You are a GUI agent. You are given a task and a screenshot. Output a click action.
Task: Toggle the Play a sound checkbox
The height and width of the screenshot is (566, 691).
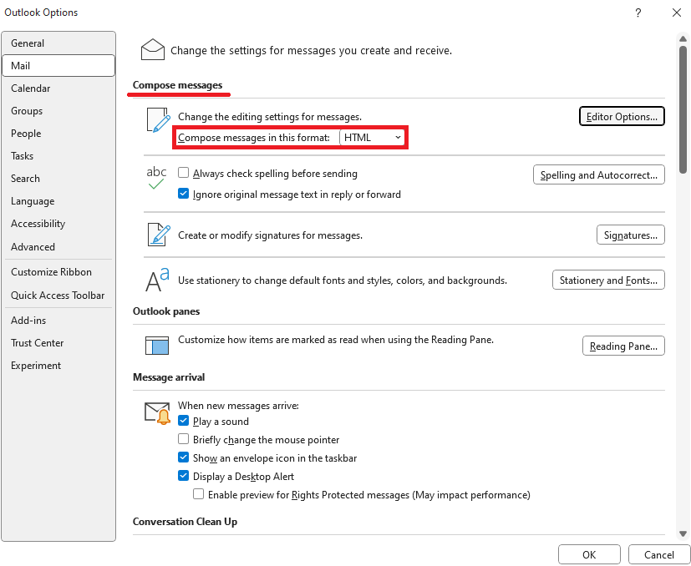183,421
